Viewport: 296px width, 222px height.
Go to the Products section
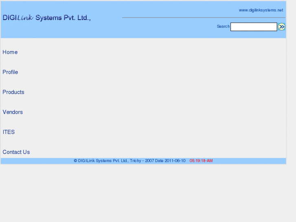point(13,92)
